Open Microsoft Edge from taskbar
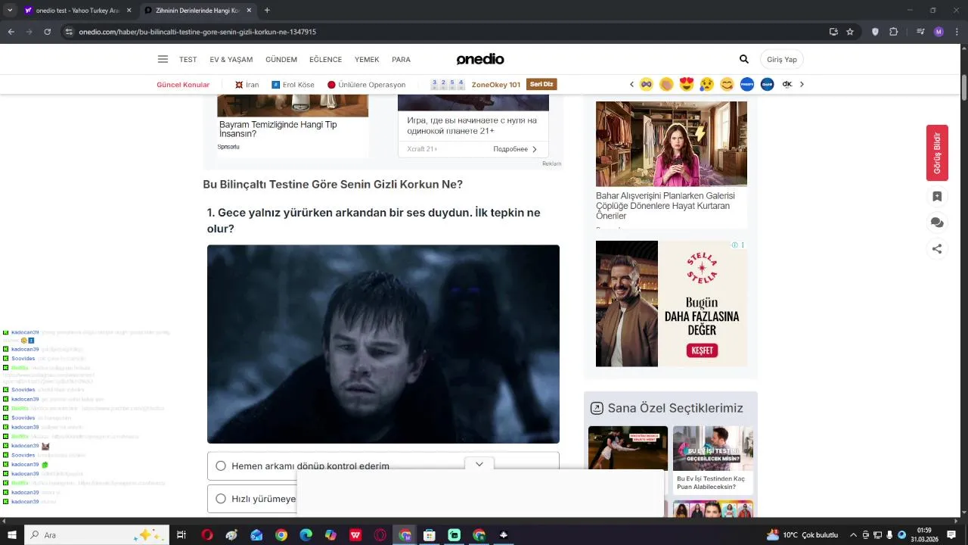The image size is (968, 545). pyautogui.click(x=306, y=535)
